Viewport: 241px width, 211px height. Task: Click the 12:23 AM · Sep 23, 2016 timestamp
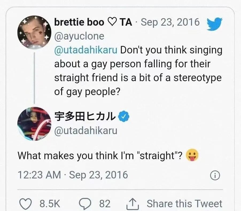click(73, 175)
